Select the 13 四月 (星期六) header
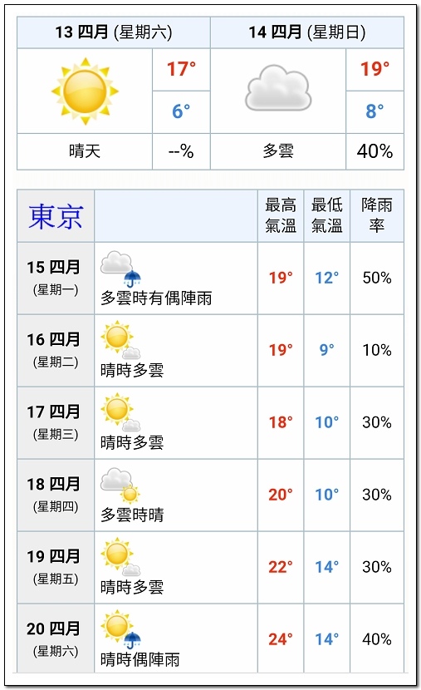 114,32
